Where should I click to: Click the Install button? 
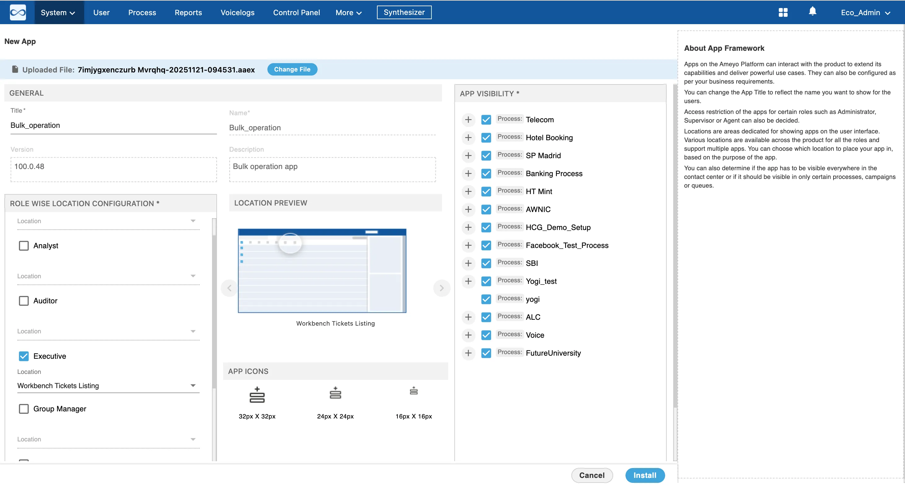pyautogui.click(x=645, y=475)
